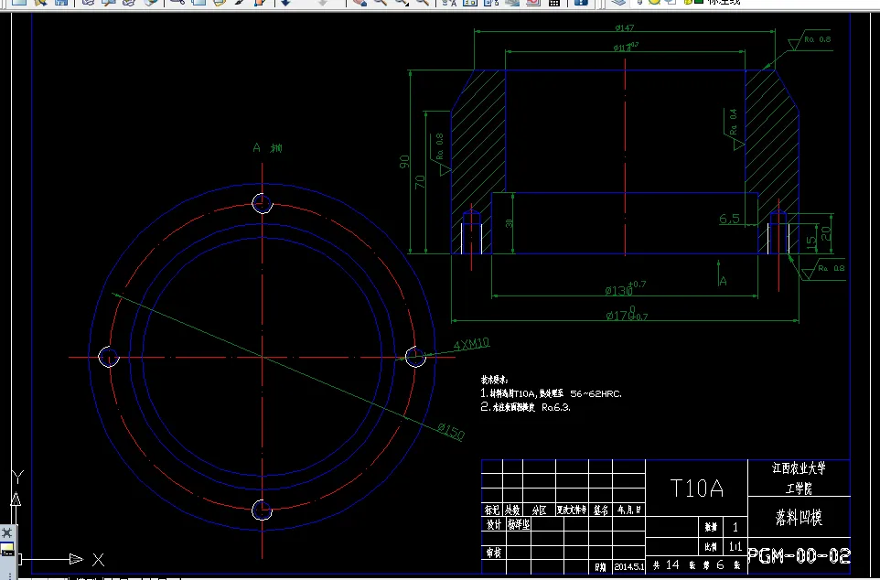Select the '审核' title block label
This screenshot has height=580, width=880.
tap(493, 553)
